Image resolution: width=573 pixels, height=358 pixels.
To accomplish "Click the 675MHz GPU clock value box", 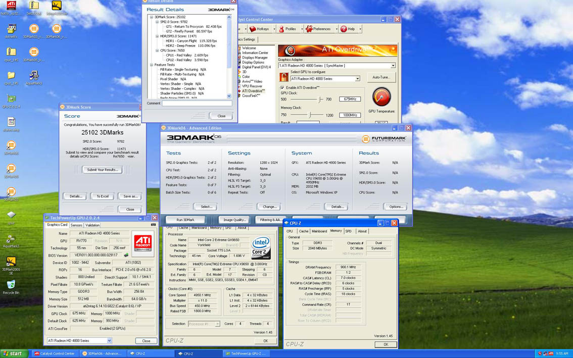I will pyautogui.click(x=350, y=99).
